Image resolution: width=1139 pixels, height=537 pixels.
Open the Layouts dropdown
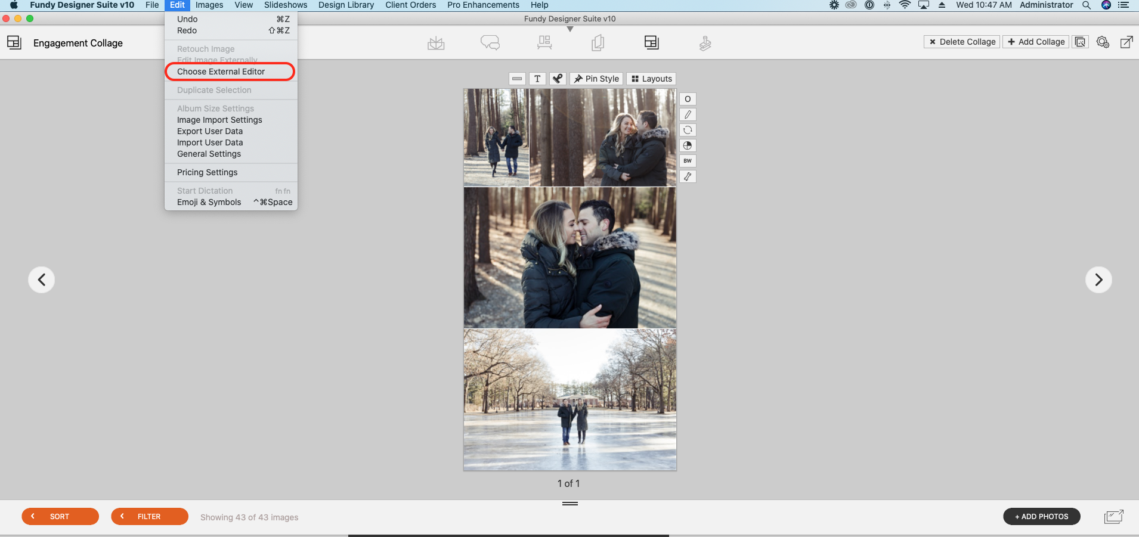pyautogui.click(x=651, y=79)
